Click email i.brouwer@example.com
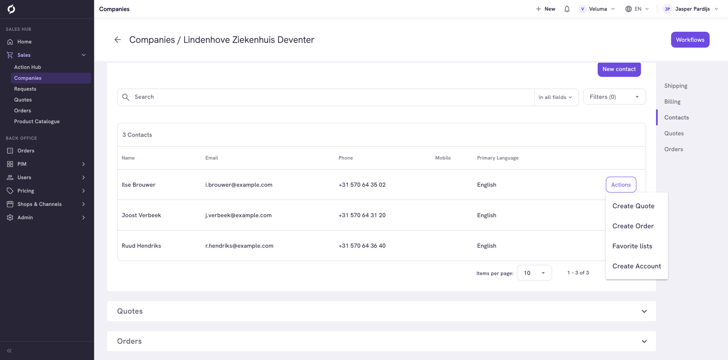 click(239, 185)
